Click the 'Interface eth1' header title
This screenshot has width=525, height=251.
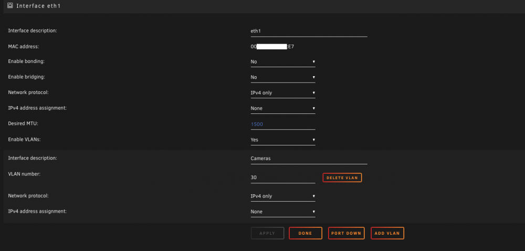[38, 6]
